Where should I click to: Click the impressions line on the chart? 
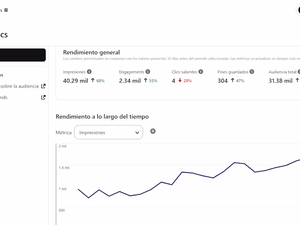(182, 172)
